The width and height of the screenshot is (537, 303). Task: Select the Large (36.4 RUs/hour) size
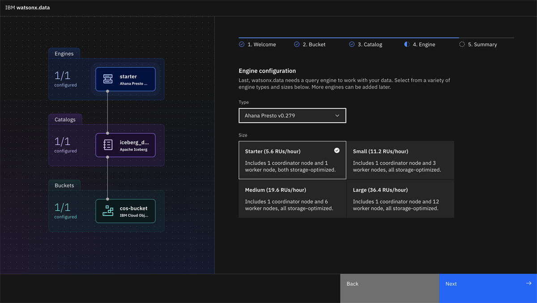coord(400,199)
